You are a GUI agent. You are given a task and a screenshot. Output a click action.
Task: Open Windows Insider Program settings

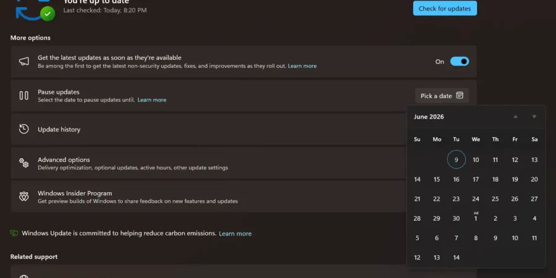[x=209, y=197]
